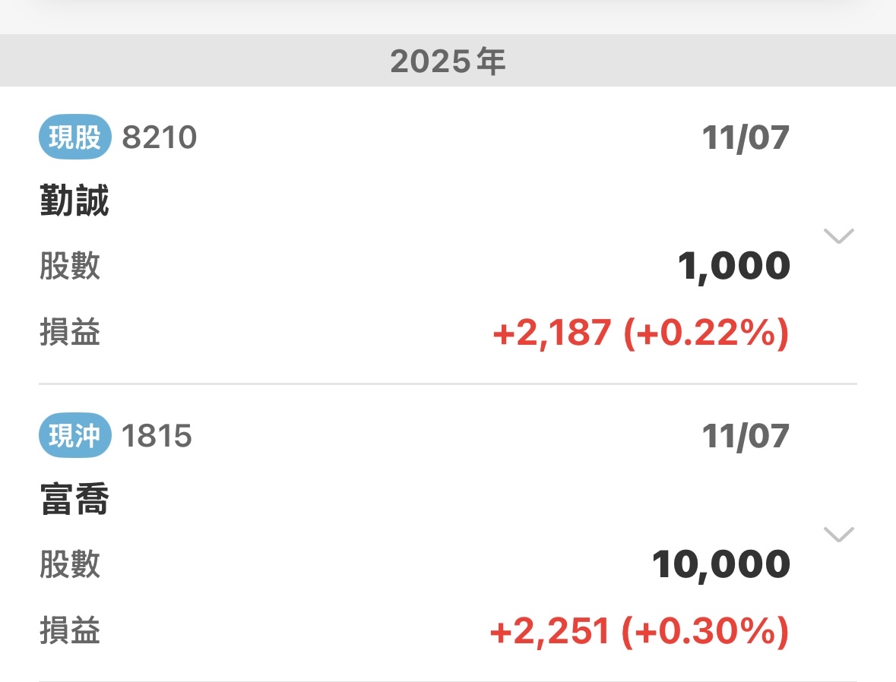
Task: Click 股數 label under 勤誠
Action: (70, 267)
